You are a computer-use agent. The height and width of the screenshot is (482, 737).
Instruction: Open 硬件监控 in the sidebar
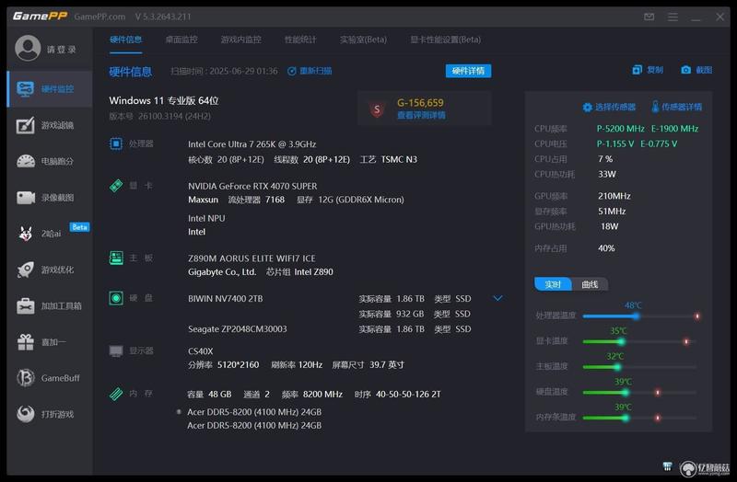50,89
